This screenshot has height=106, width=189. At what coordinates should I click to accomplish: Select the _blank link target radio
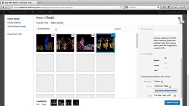pyautogui.click(x=165, y=63)
